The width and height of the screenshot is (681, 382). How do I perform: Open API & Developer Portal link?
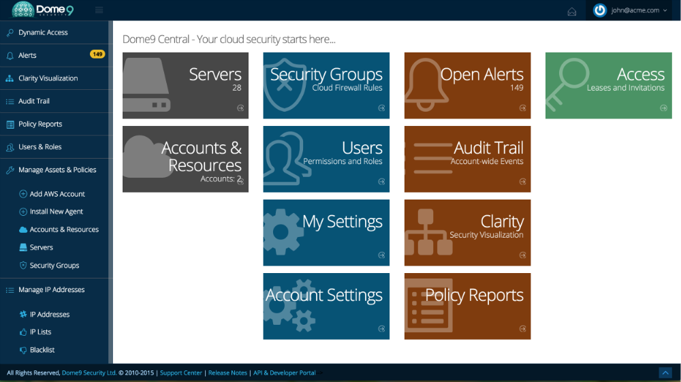point(285,373)
